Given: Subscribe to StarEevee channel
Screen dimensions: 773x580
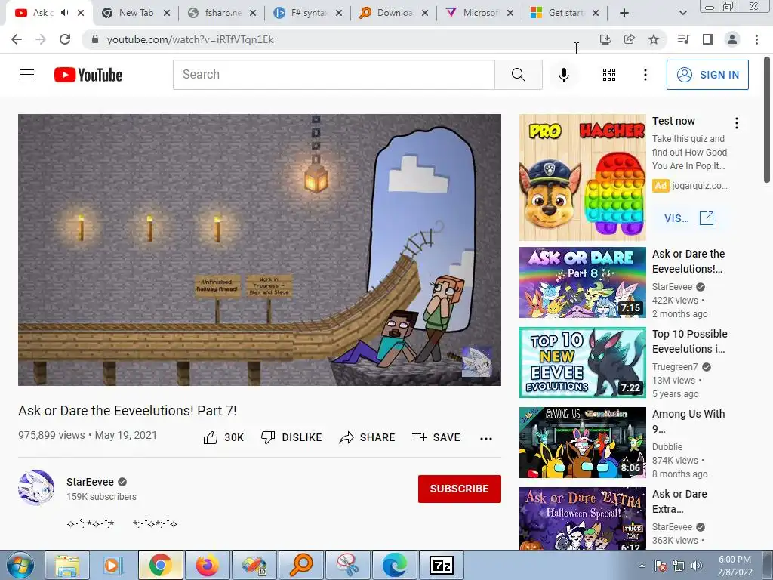Looking at the screenshot, I should tap(460, 489).
